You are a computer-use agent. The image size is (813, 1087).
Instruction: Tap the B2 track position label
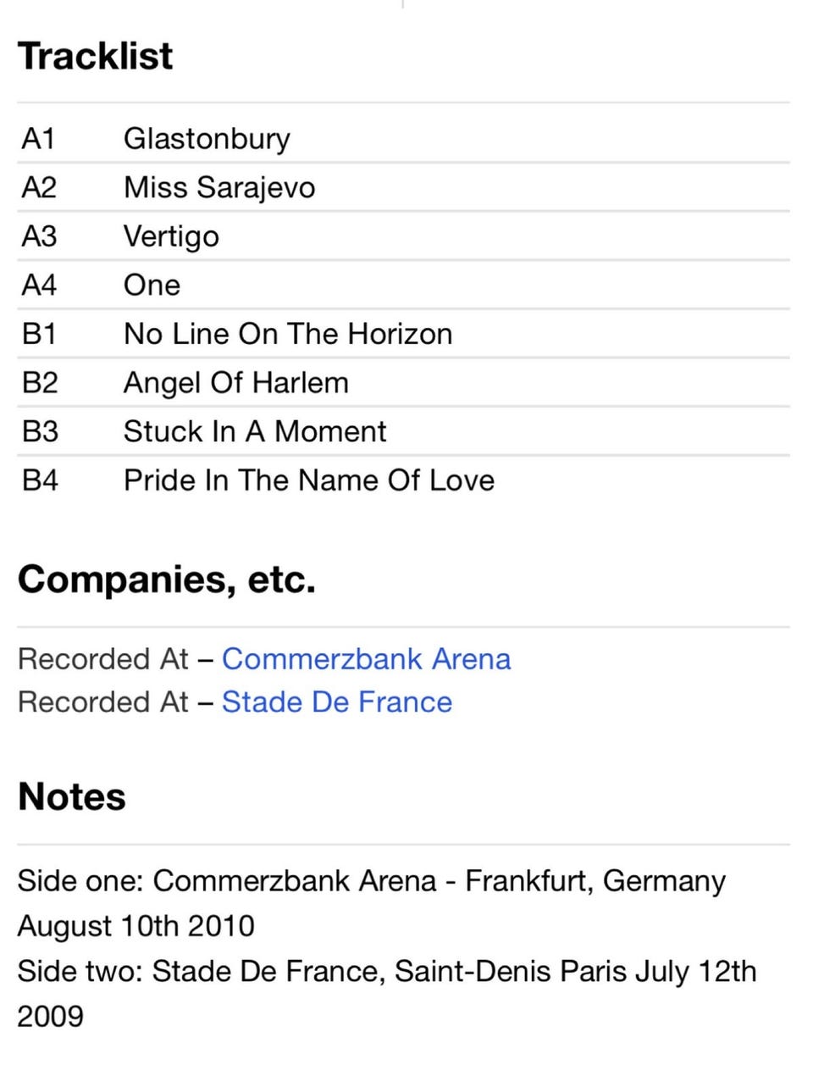(40, 383)
